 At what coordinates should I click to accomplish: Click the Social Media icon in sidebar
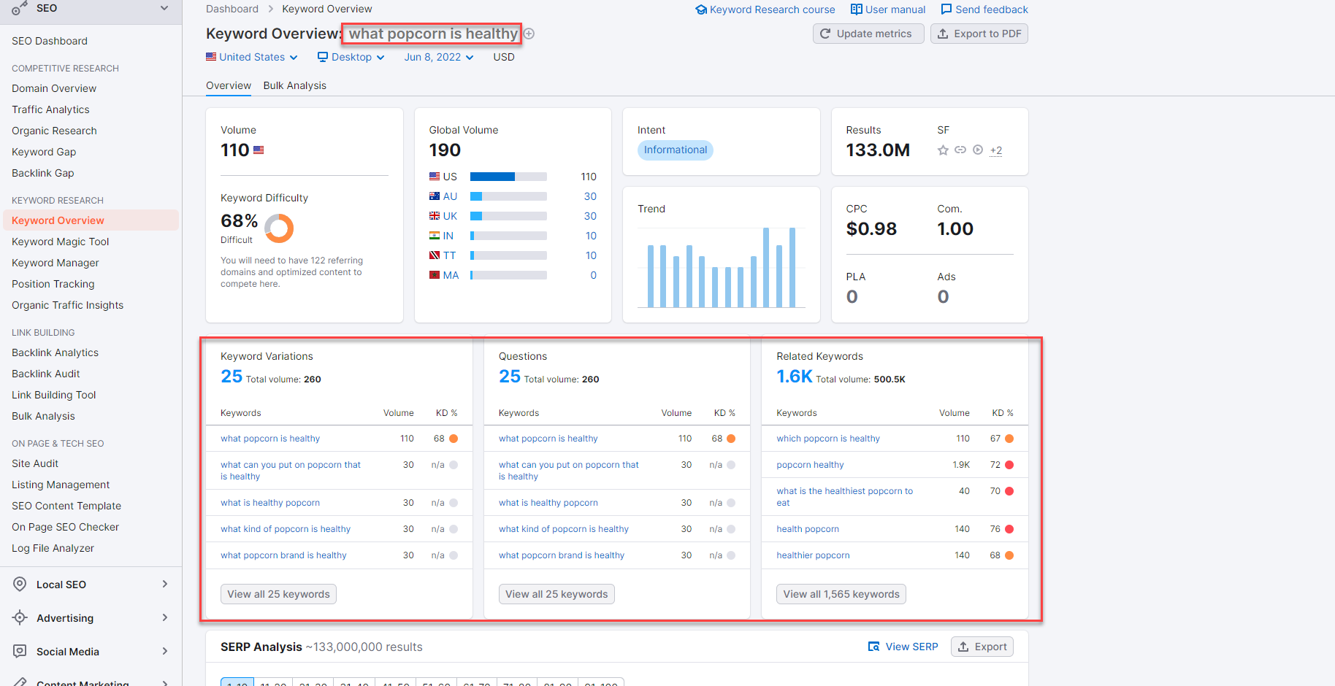(20, 651)
